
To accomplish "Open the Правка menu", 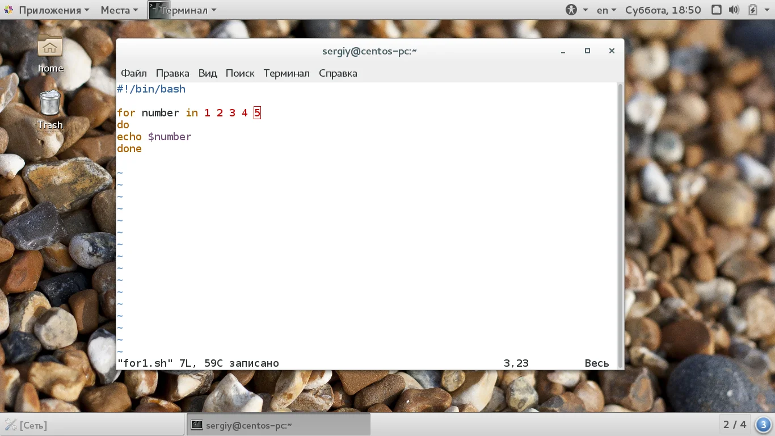I will (x=172, y=73).
